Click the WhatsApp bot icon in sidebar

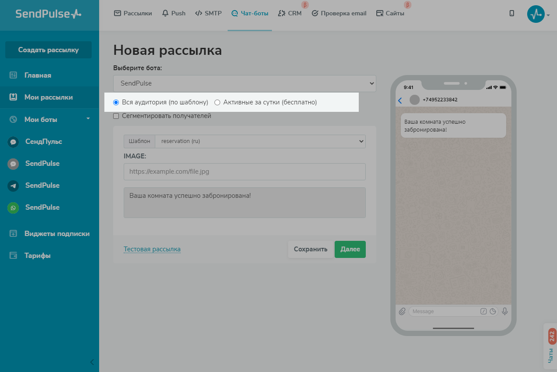pyautogui.click(x=13, y=207)
